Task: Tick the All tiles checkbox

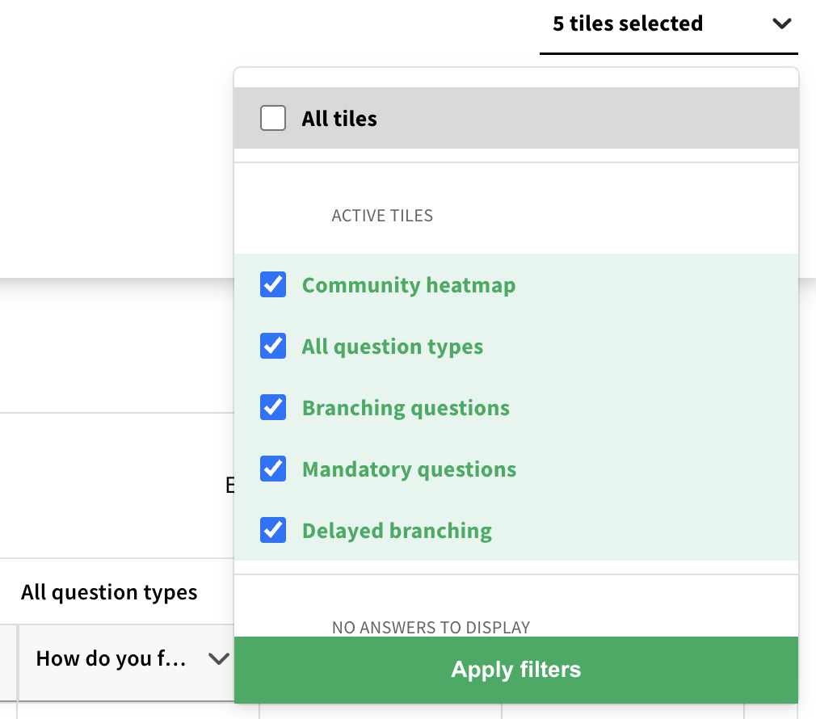Action: tap(273, 119)
